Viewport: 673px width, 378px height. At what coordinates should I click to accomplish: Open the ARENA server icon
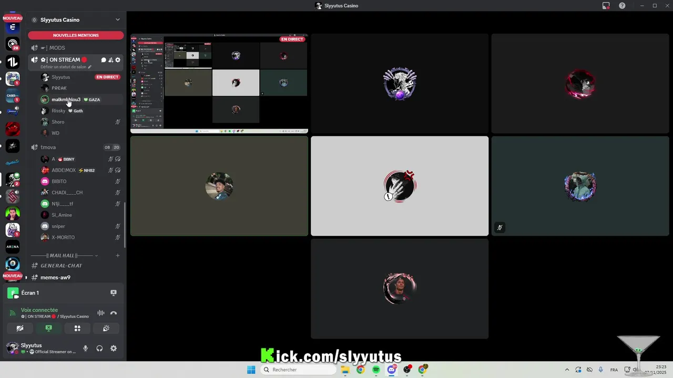pyautogui.click(x=13, y=246)
